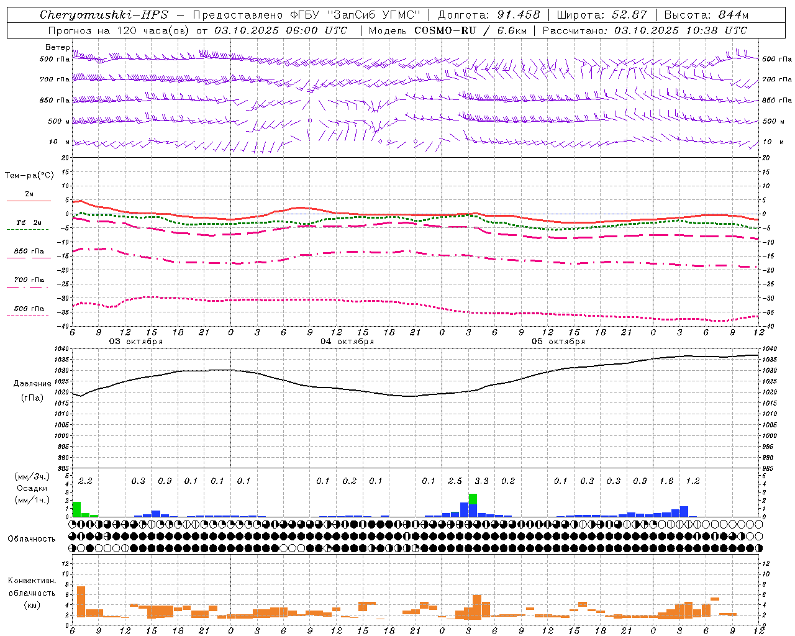The width and height of the screenshot is (795, 636).
Task: Click the red solid 2м legend line
Action: (x=29, y=201)
